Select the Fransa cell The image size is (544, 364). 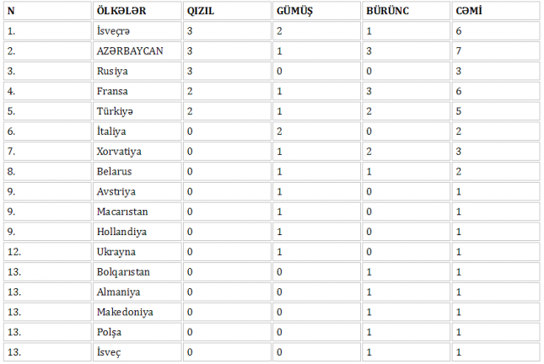click(112, 91)
